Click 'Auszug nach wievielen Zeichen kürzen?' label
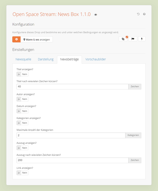The height and width of the screenshot is (191, 158). [x=39, y=155]
